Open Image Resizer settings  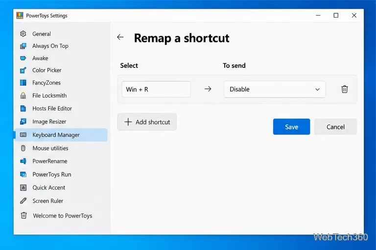pyautogui.click(x=61, y=122)
